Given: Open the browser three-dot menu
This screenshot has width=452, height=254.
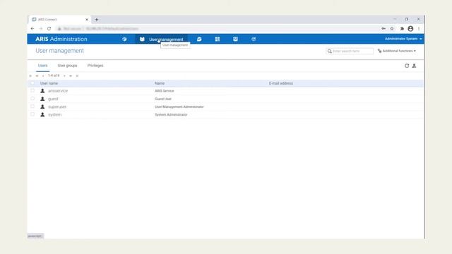Looking at the screenshot, I should click(x=419, y=28).
